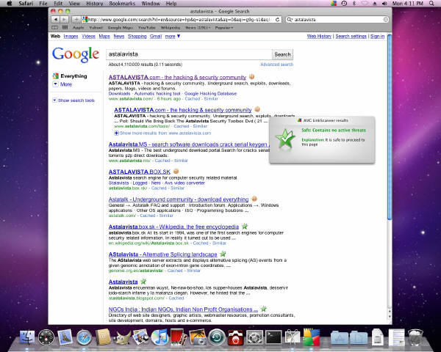Viewport: 441px width, 352px height.
Task: Open the Help menu
Action: pos(171,4)
